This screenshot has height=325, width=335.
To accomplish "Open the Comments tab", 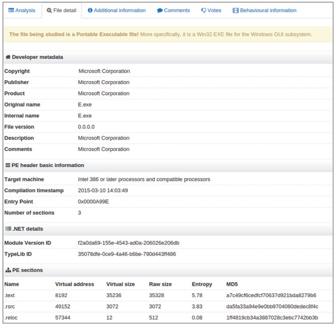I will 173,11.
